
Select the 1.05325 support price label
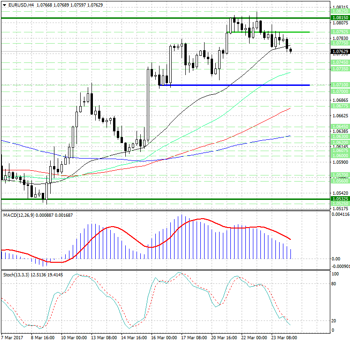[340, 199]
